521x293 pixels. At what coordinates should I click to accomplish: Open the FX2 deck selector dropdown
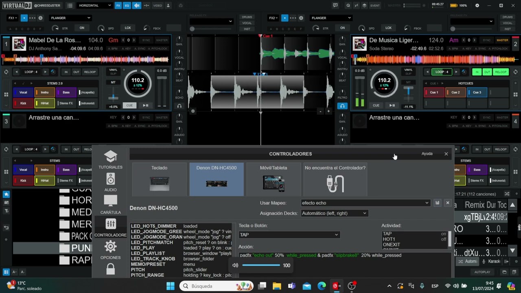(273, 18)
